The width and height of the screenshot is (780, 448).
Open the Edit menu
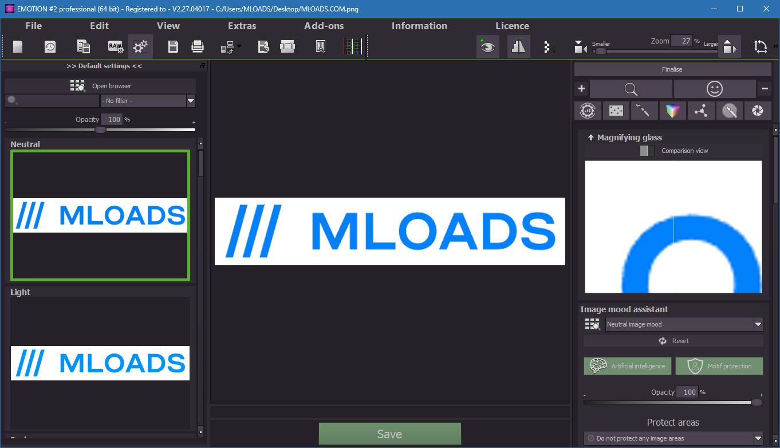click(x=100, y=26)
